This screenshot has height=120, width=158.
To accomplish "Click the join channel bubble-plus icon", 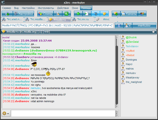I will [x=116, y=14].
